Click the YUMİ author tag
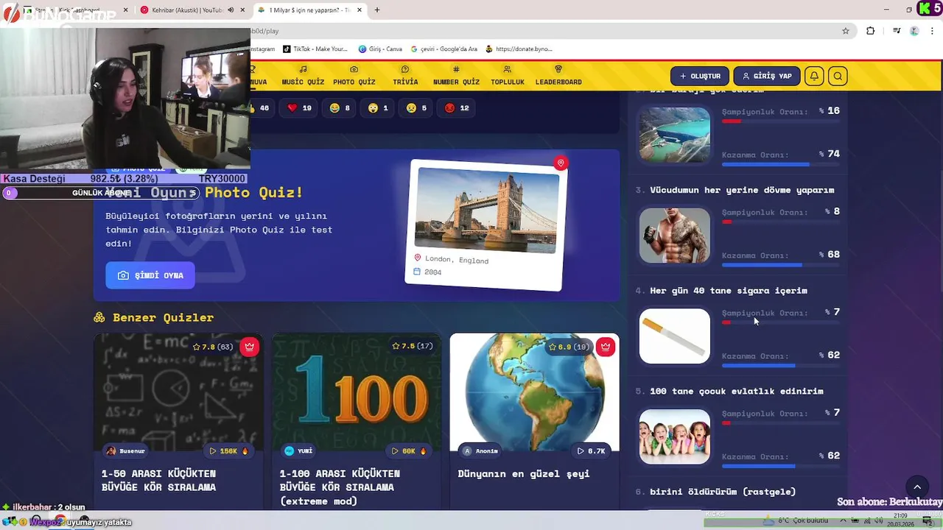The height and width of the screenshot is (530, 943). coord(298,451)
